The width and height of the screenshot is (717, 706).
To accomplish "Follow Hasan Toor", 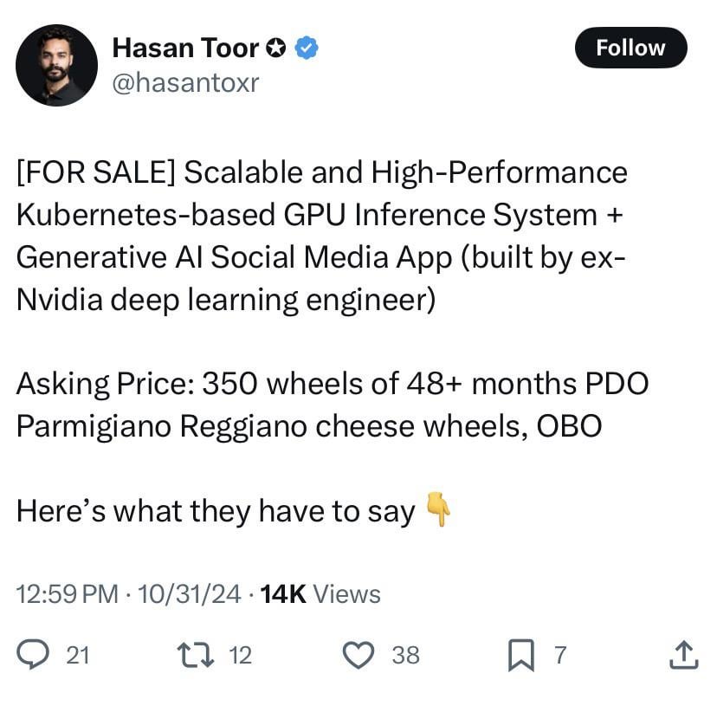I will [630, 49].
